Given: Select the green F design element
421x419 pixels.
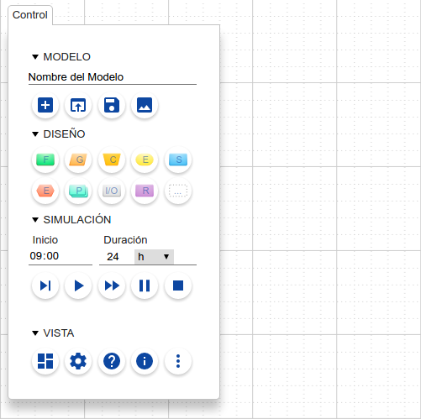Looking at the screenshot, I should click(x=45, y=160).
